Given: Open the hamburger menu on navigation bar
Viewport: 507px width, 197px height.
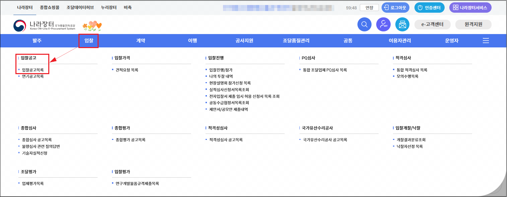Looking at the screenshot, I should [486, 40].
